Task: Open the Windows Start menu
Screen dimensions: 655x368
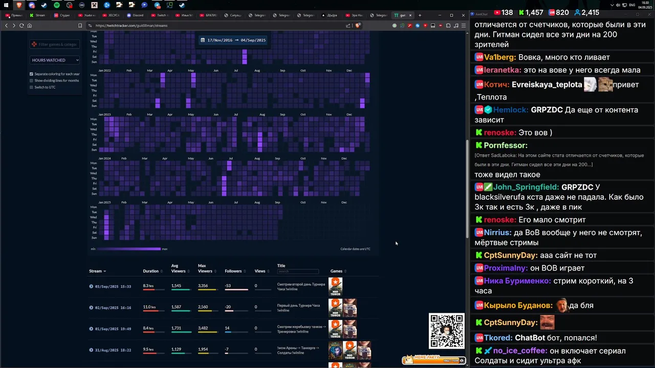Action: coord(7,5)
